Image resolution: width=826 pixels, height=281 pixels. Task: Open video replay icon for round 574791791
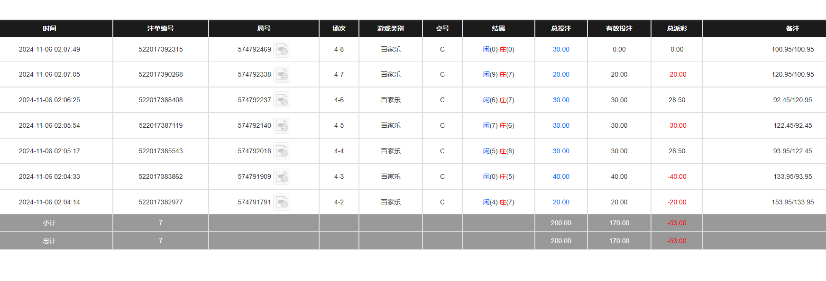282,202
